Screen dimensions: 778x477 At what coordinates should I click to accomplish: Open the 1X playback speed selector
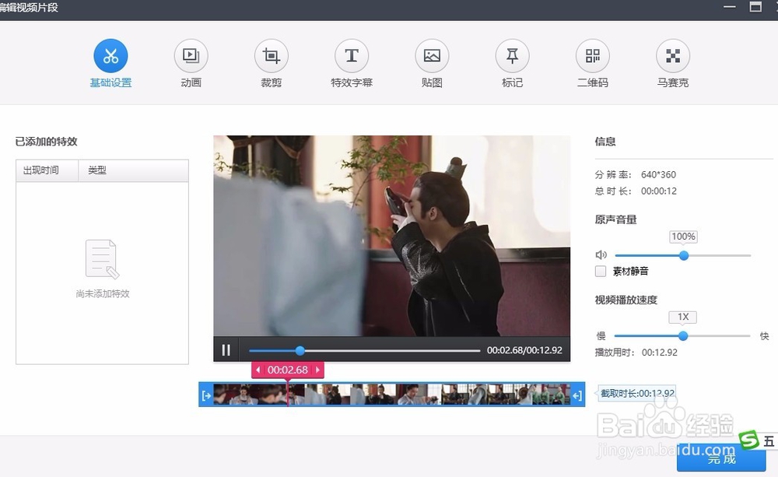(x=682, y=317)
